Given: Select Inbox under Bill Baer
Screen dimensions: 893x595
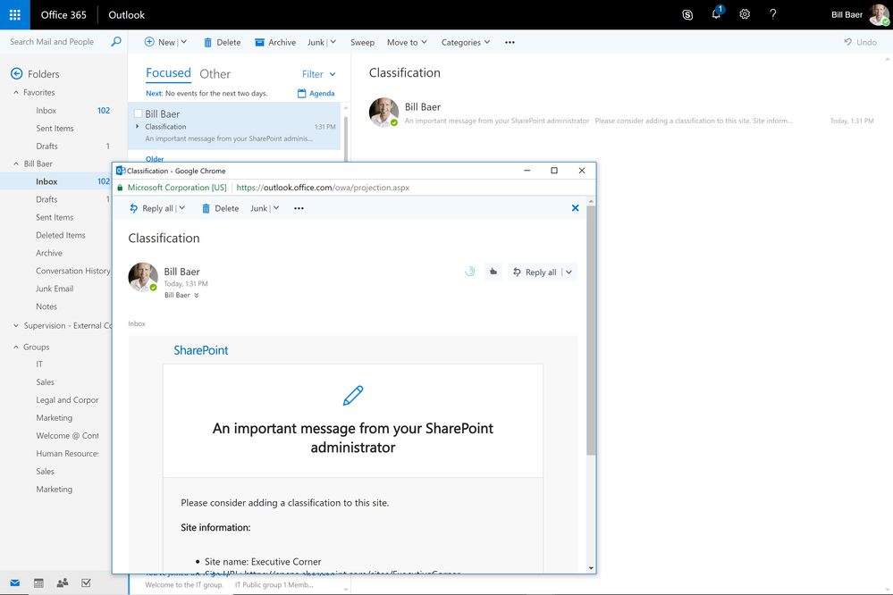Looking at the screenshot, I should tap(57, 181).
